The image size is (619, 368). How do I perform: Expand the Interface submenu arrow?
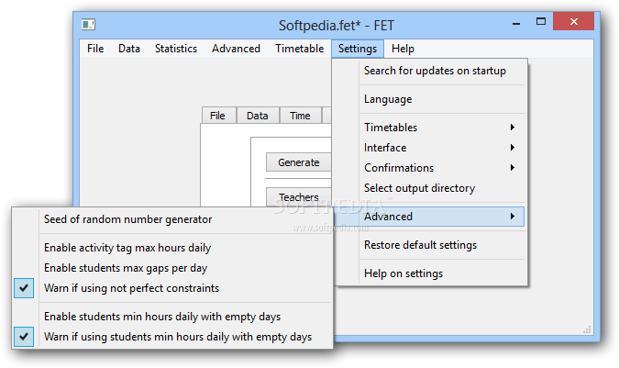point(512,147)
